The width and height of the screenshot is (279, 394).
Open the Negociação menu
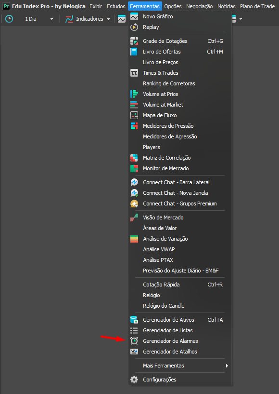pos(199,6)
